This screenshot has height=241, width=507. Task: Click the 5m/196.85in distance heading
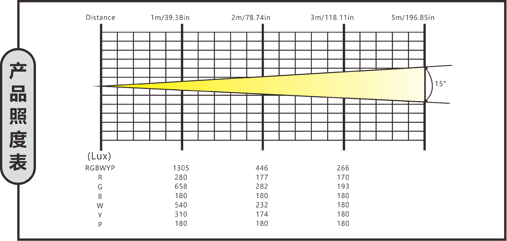[413, 18]
